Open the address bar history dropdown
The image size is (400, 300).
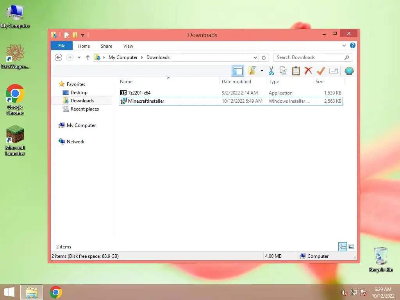(255, 58)
